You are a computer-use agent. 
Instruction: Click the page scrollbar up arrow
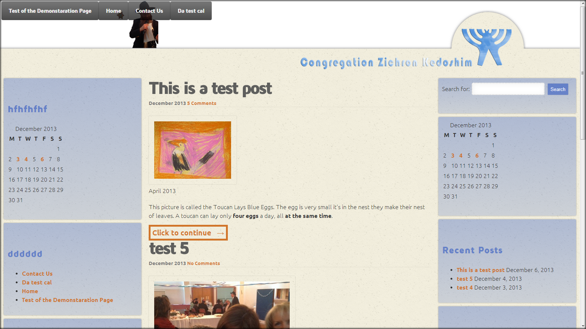coord(583,4)
